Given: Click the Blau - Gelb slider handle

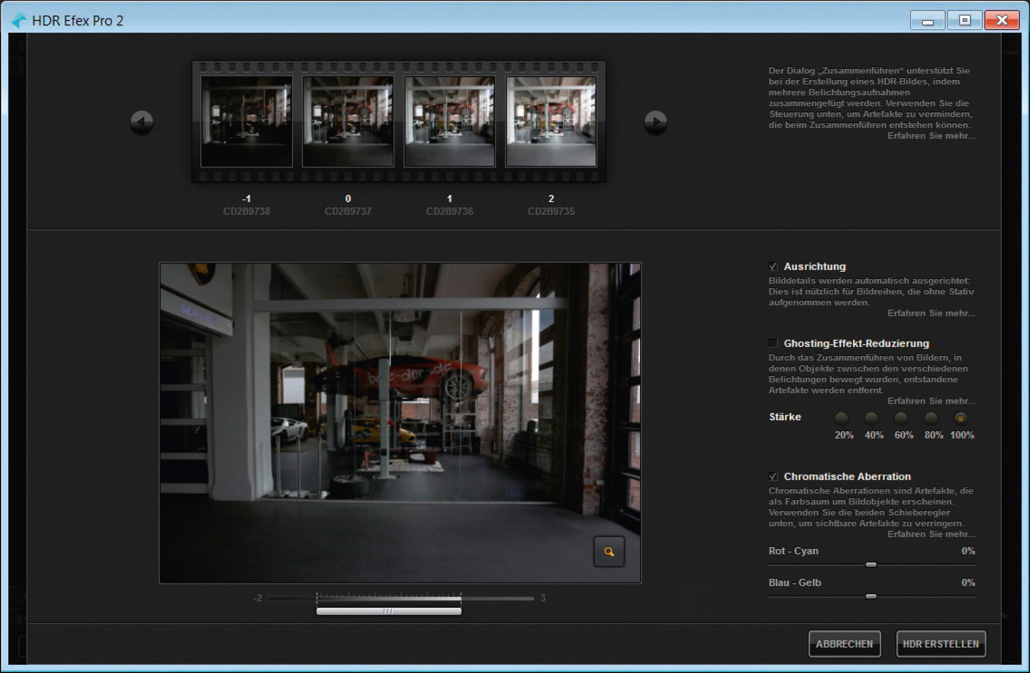Looking at the screenshot, I should [x=871, y=597].
